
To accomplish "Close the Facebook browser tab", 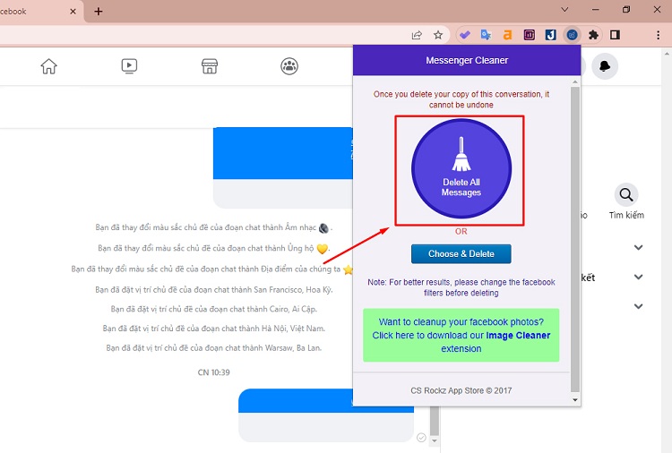I will [x=73, y=11].
